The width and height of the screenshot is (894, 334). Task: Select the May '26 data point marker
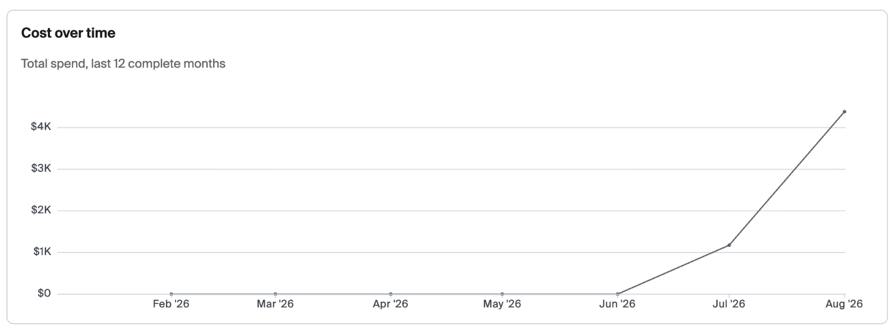click(502, 294)
